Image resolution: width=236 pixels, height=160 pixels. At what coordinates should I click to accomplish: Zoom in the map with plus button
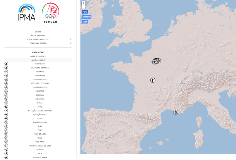click(x=84, y=3)
